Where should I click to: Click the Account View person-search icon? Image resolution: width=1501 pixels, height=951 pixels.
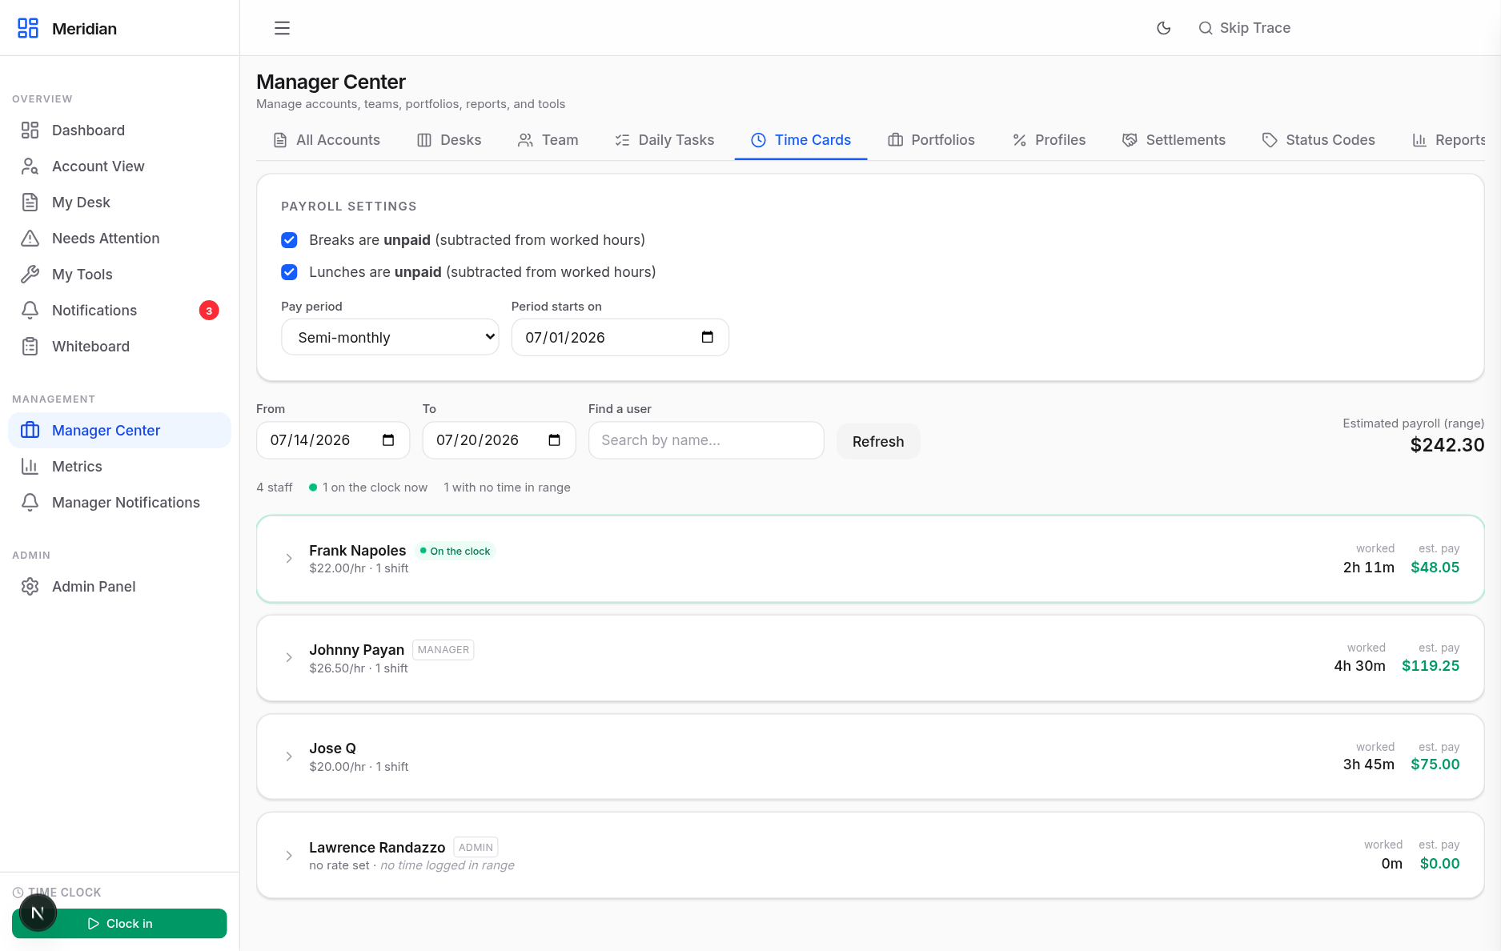30,167
